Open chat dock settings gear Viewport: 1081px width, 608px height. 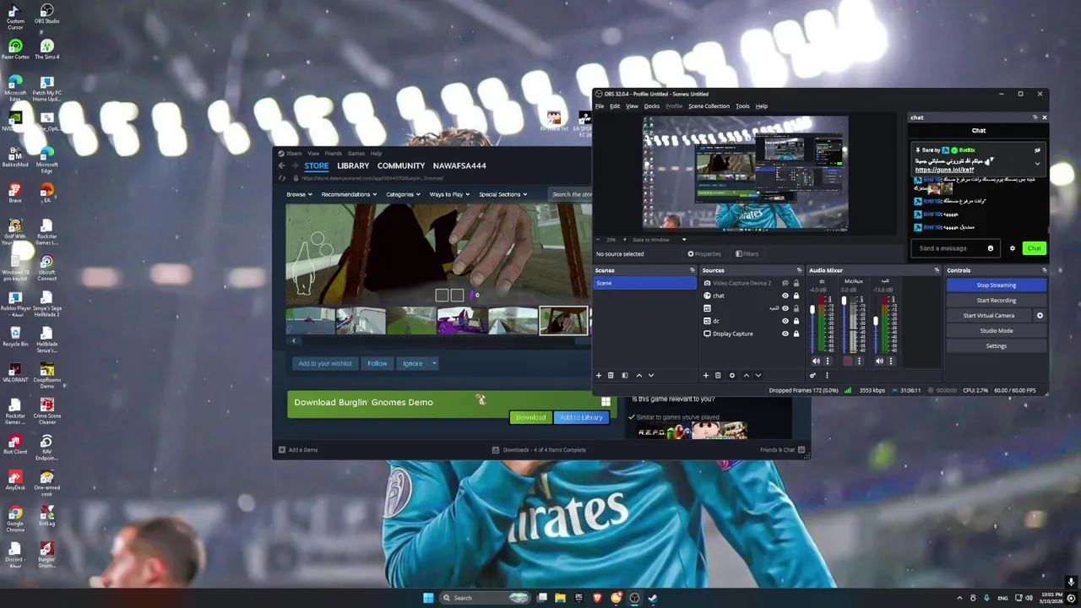[1012, 248]
